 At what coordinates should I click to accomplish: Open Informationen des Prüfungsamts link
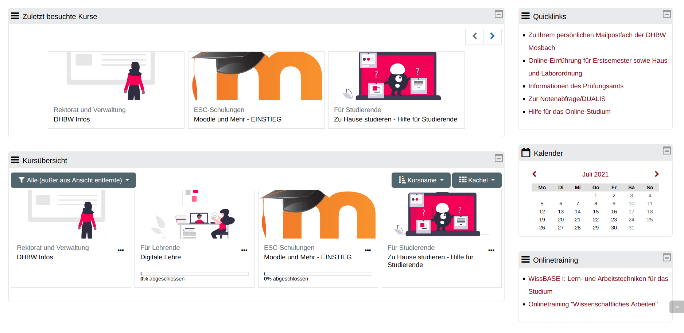pyautogui.click(x=576, y=86)
